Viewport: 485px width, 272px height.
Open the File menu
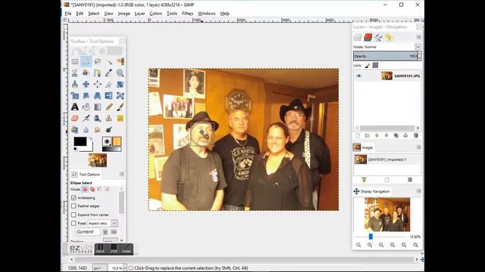coord(68,14)
